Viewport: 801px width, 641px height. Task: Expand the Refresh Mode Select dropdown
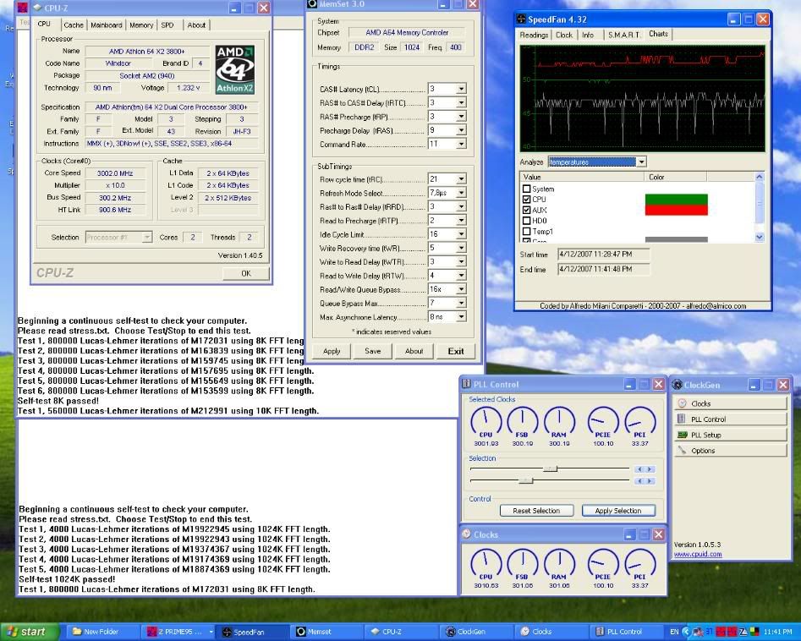[461, 193]
